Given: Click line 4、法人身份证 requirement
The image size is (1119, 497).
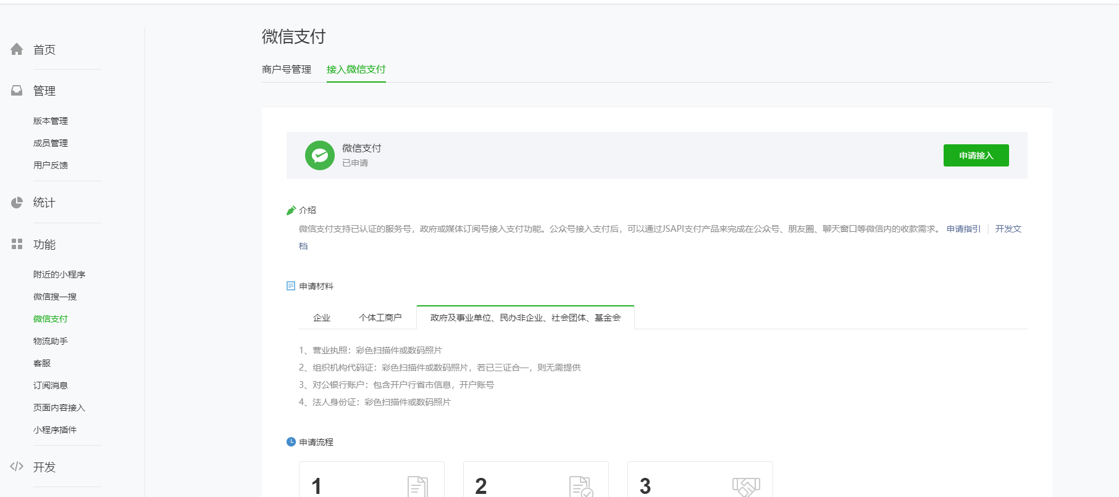Looking at the screenshot, I should tap(375, 402).
